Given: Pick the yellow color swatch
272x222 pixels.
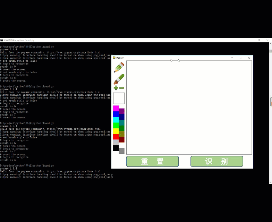Looking at the screenshot, I should pyautogui.click(x=116, y=131).
